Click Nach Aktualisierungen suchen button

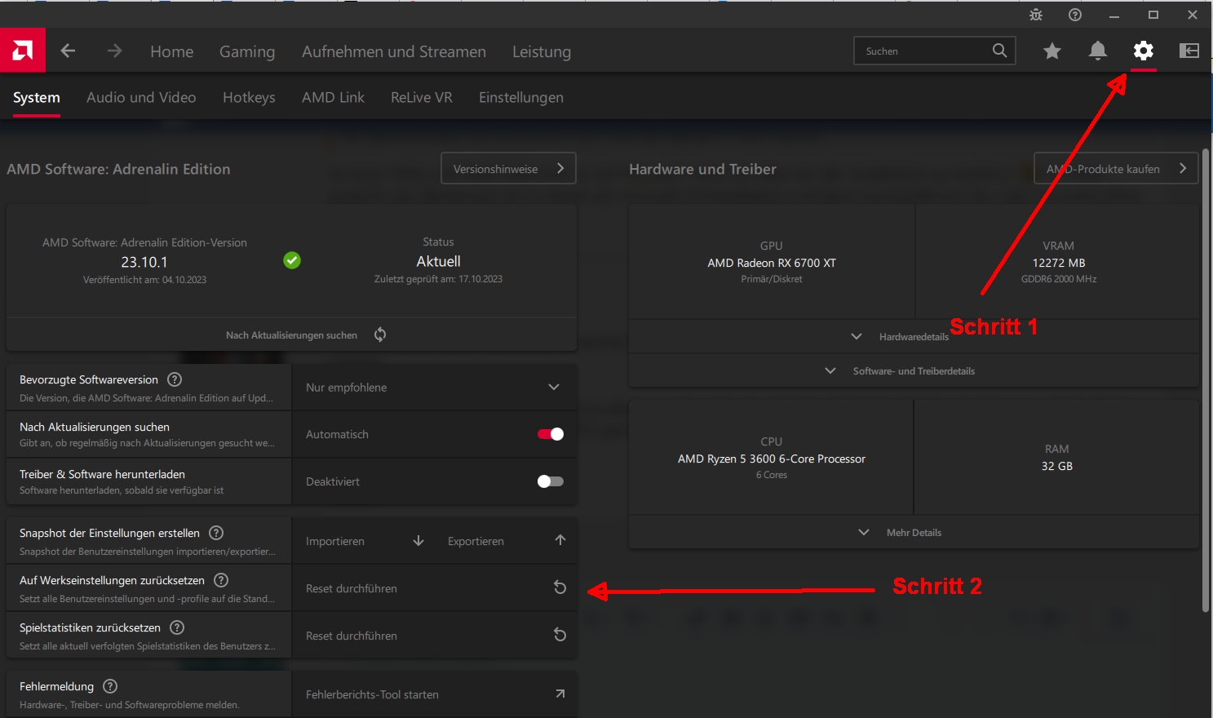click(x=291, y=335)
